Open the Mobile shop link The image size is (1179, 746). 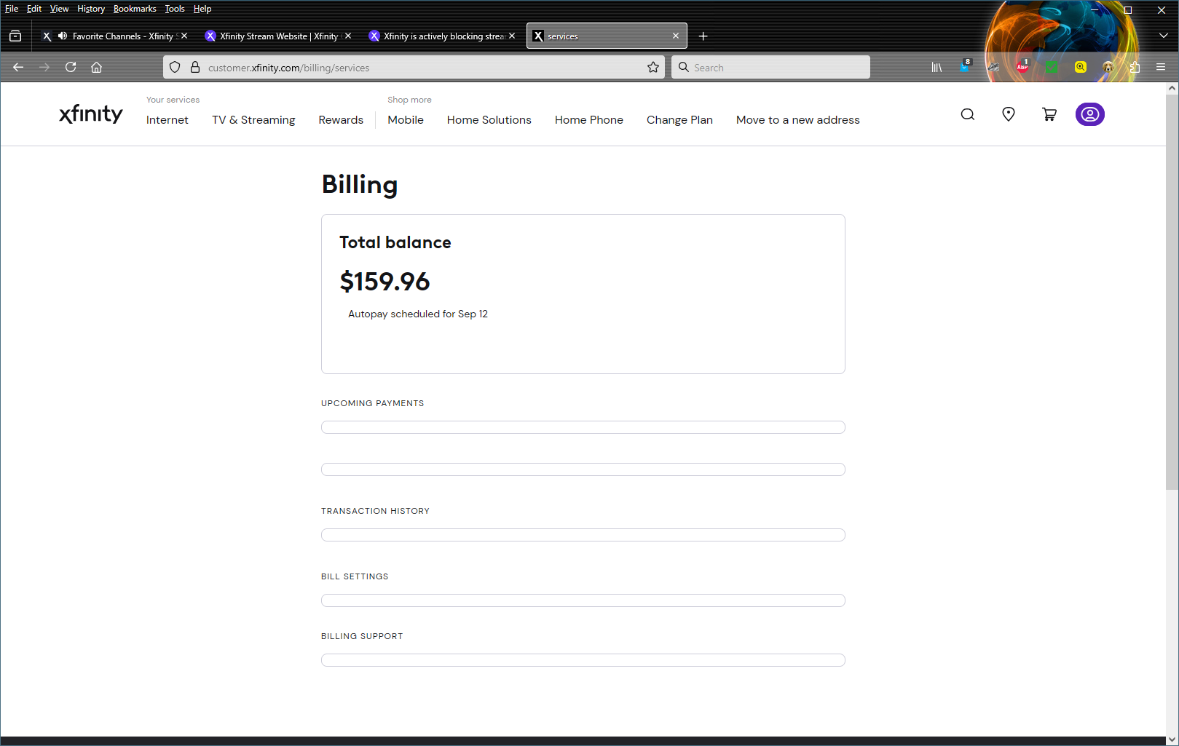(x=406, y=120)
